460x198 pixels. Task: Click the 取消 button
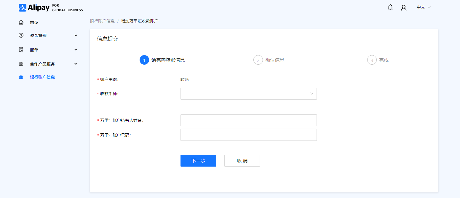[x=242, y=160]
